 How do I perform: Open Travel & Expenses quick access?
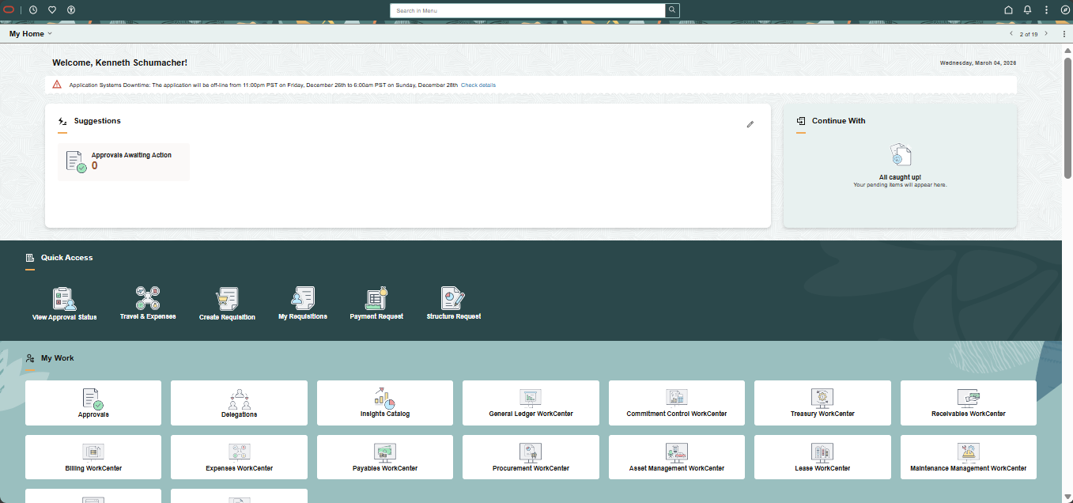coord(148,304)
